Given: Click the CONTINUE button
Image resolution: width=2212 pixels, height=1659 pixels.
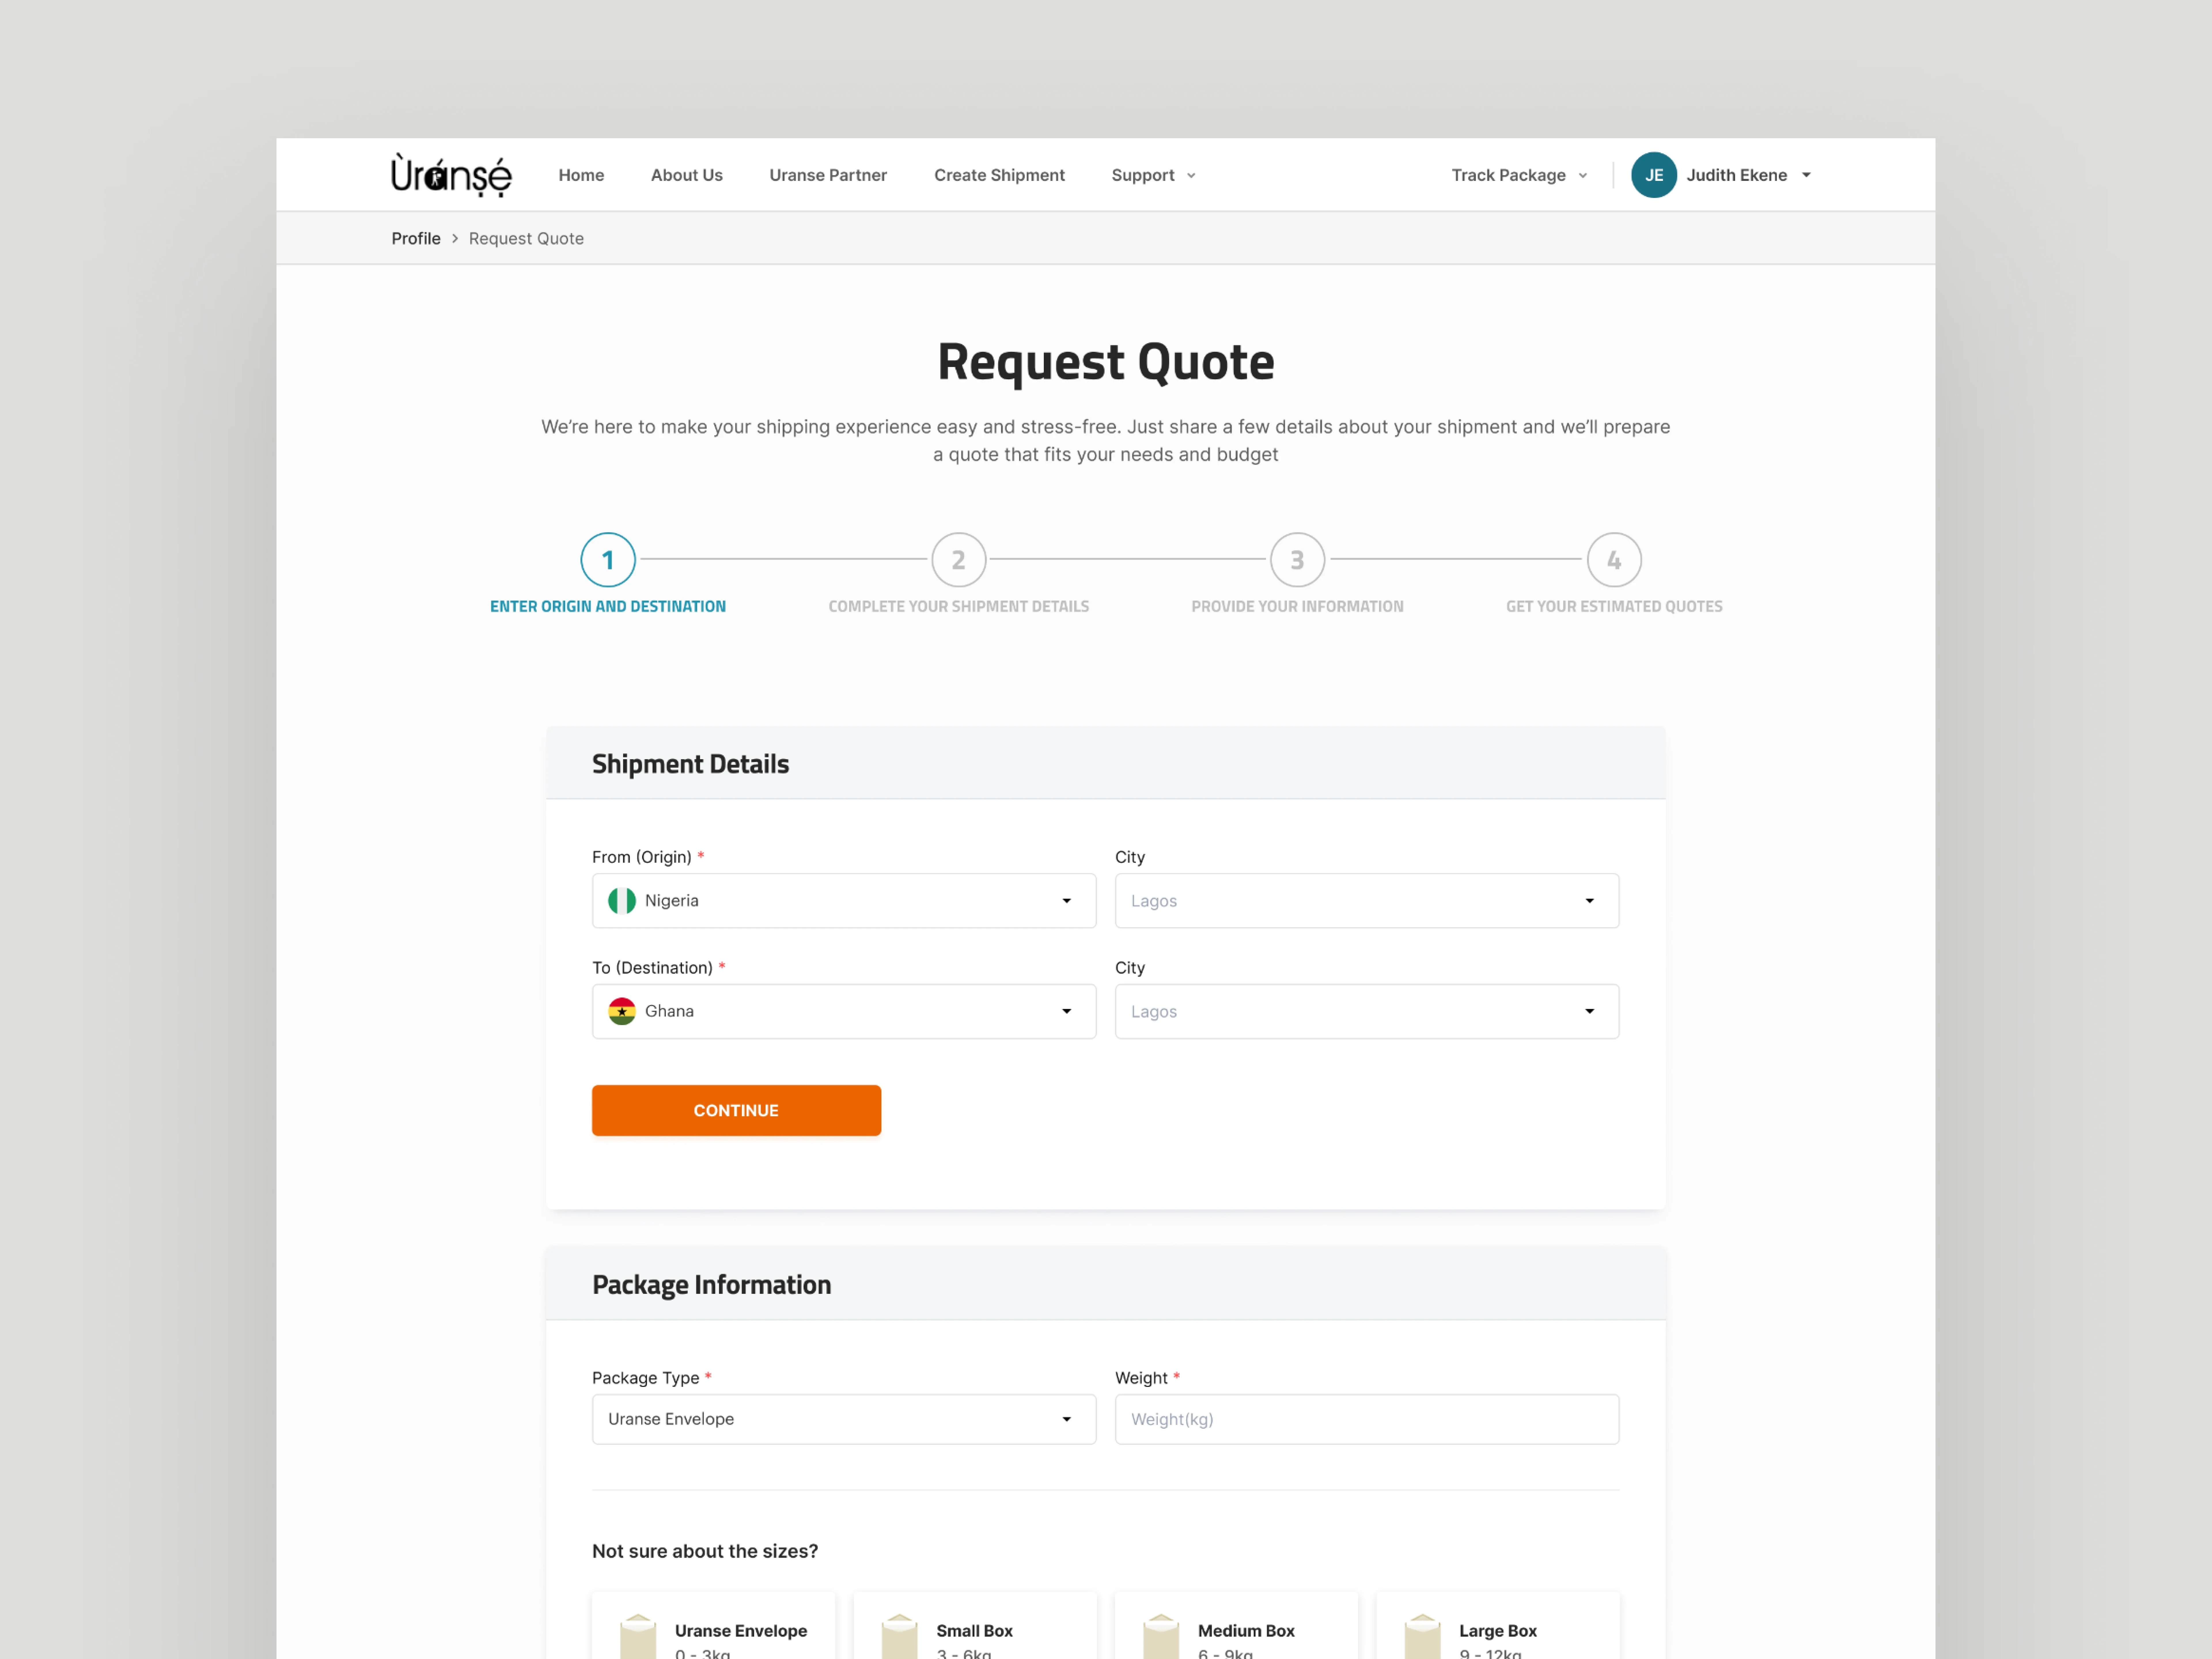Looking at the screenshot, I should pos(736,1110).
